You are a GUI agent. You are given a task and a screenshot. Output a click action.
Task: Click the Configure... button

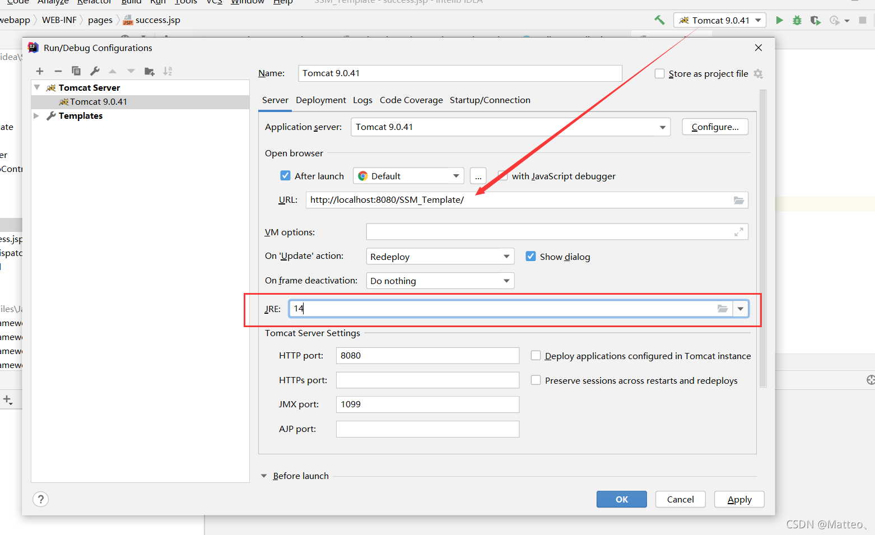(715, 127)
